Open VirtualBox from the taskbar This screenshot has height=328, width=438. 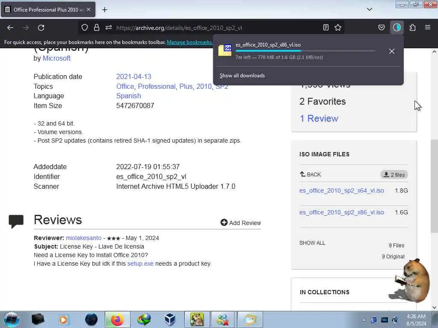(x=170, y=319)
